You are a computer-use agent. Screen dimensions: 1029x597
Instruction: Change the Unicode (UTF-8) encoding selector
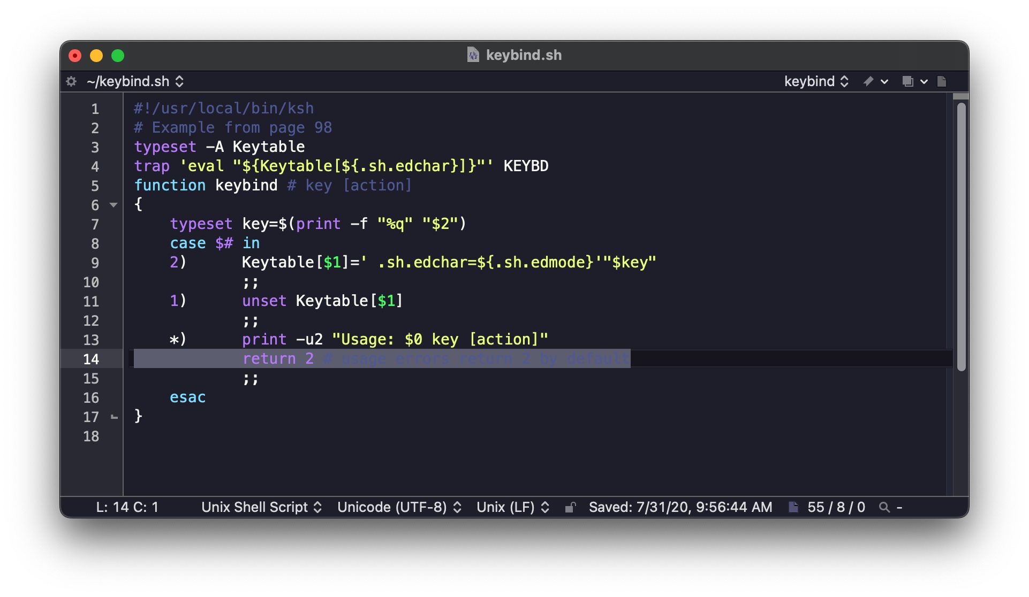pyautogui.click(x=399, y=507)
